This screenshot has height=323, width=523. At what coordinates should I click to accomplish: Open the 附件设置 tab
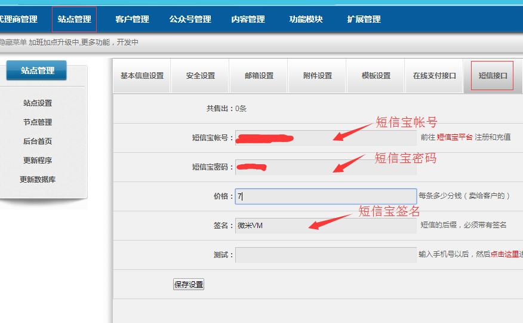click(318, 76)
